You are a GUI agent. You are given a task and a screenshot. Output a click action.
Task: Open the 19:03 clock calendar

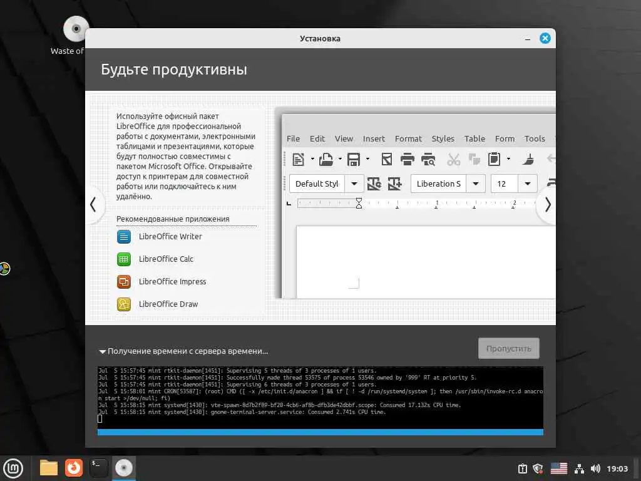pos(617,468)
